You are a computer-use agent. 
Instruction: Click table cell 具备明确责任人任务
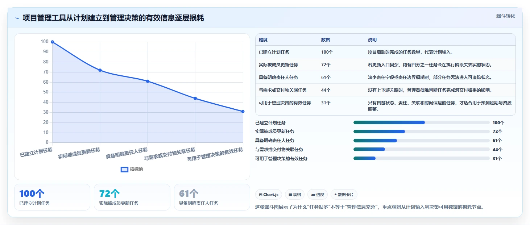[278, 78]
